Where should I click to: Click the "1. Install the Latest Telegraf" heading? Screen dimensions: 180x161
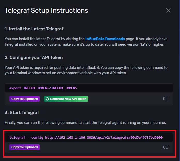tap(34, 29)
